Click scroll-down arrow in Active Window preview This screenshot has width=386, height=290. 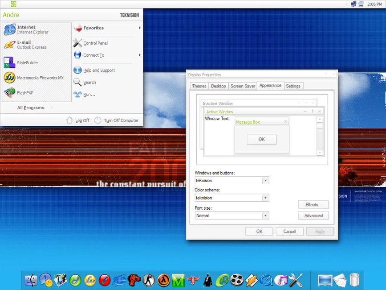[320, 153]
